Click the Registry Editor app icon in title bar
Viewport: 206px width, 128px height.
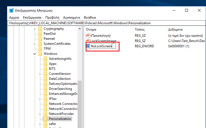pos(11,10)
